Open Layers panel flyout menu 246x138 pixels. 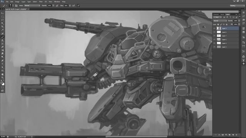pos(239,14)
